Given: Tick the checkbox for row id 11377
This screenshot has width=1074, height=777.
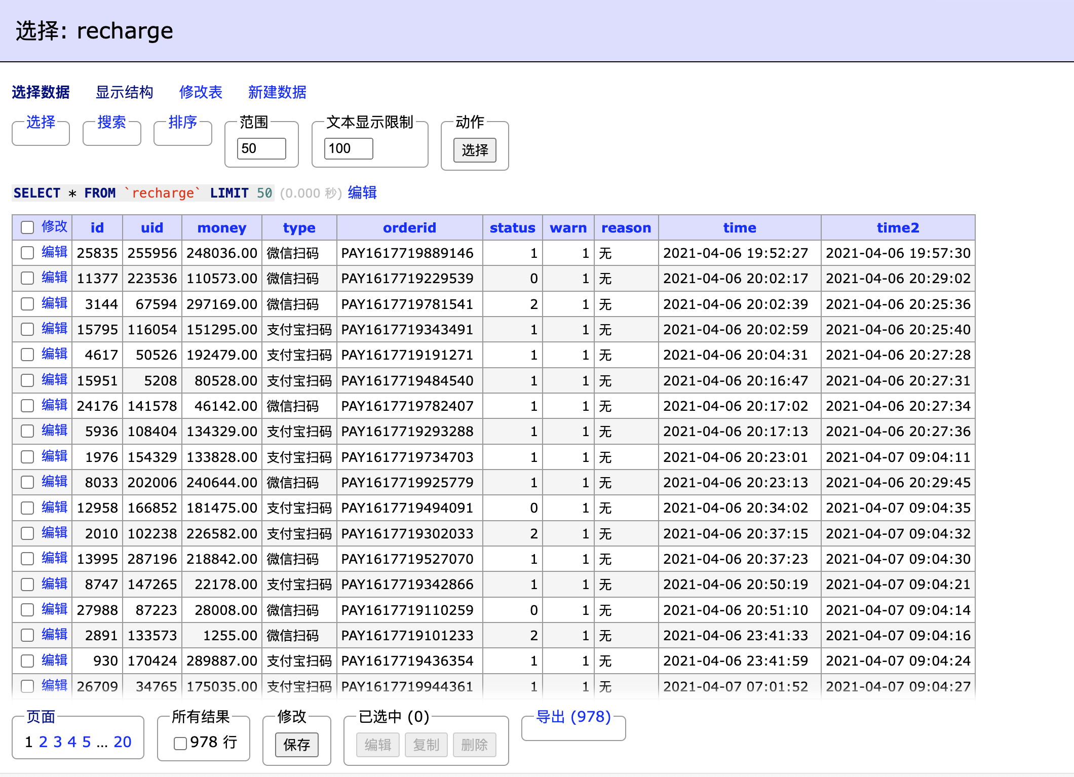Looking at the screenshot, I should coord(27,278).
